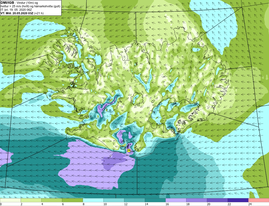Select the 20–22 m/s violet legend swatch

point(217,200)
